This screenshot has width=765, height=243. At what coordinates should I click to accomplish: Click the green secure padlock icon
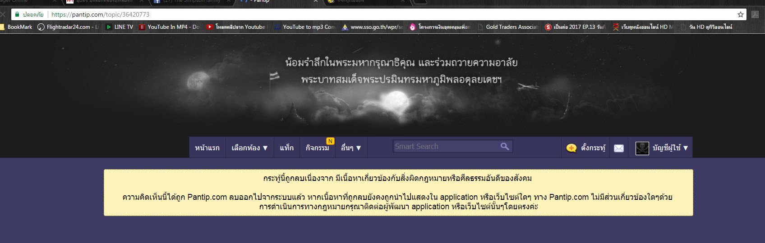(x=17, y=14)
